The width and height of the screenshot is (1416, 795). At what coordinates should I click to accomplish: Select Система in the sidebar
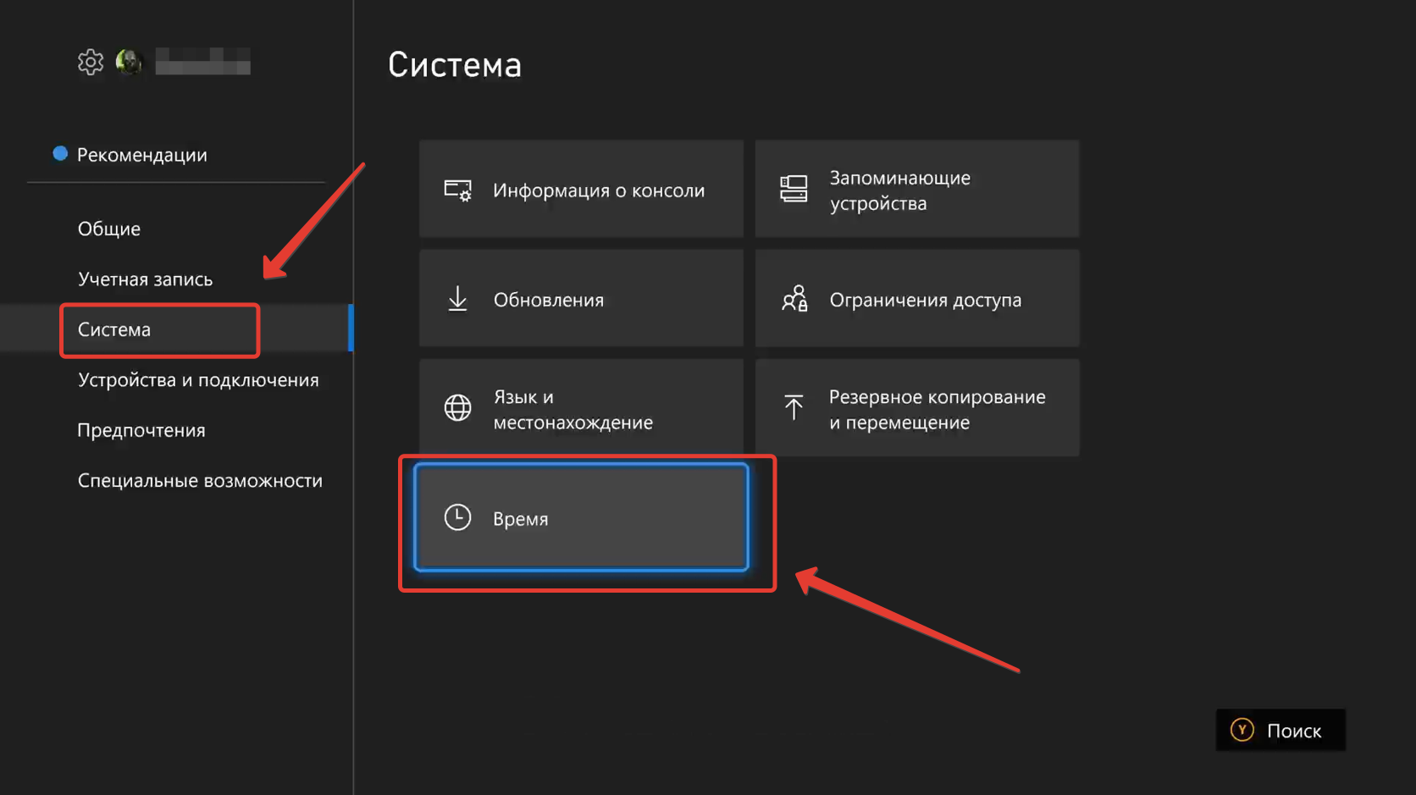(x=114, y=329)
